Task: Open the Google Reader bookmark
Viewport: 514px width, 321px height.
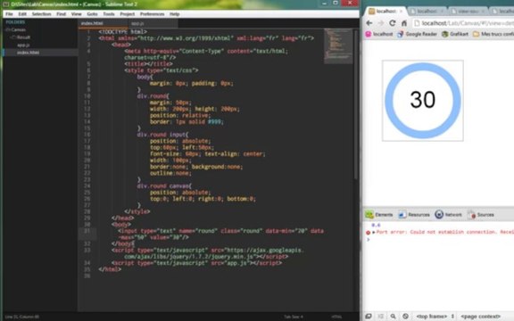Action: coord(421,34)
